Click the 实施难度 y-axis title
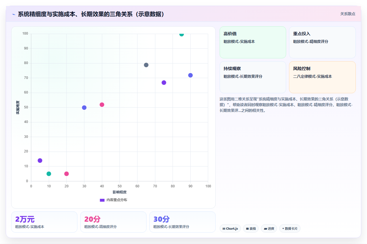367x244 pixels. pos(18,108)
